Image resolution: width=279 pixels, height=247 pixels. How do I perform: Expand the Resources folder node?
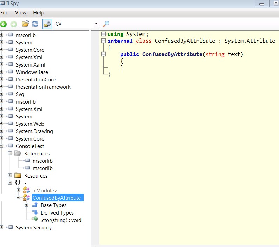[10, 175]
